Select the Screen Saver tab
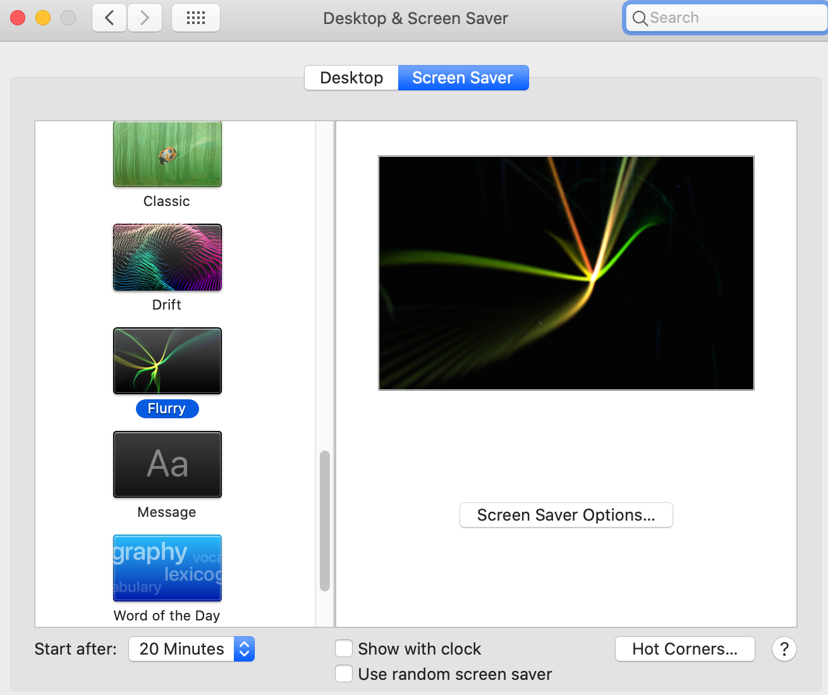This screenshot has width=828, height=695. 463,77
